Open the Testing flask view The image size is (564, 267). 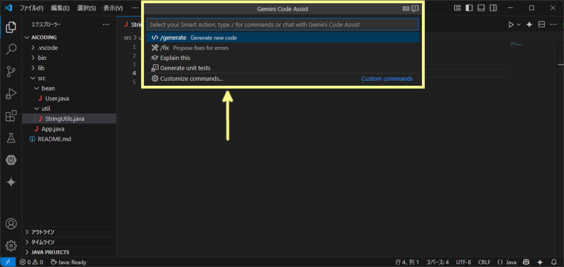click(x=11, y=138)
